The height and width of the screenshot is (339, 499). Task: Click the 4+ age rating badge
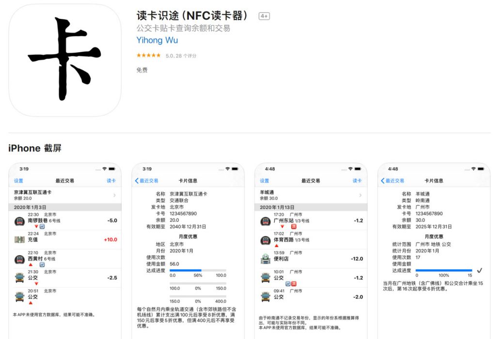point(264,16)
